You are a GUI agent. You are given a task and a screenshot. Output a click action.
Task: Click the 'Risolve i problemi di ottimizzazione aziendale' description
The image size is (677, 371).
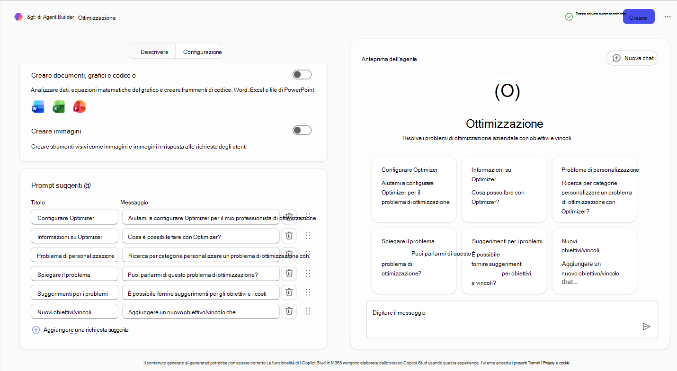click(487, 138)
